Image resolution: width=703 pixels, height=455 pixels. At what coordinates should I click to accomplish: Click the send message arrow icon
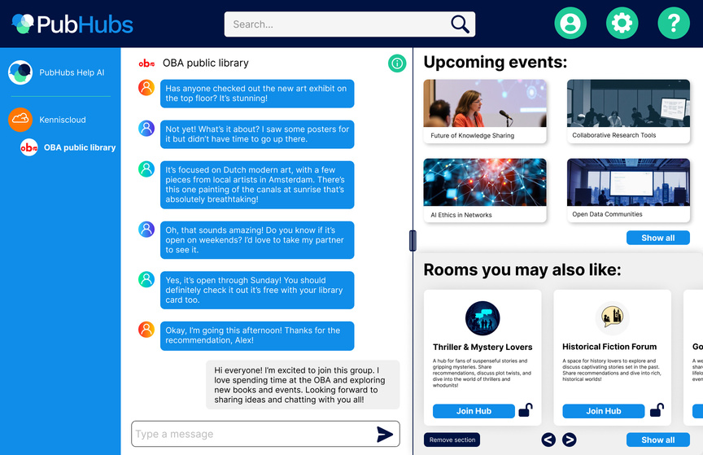(385, 434)
